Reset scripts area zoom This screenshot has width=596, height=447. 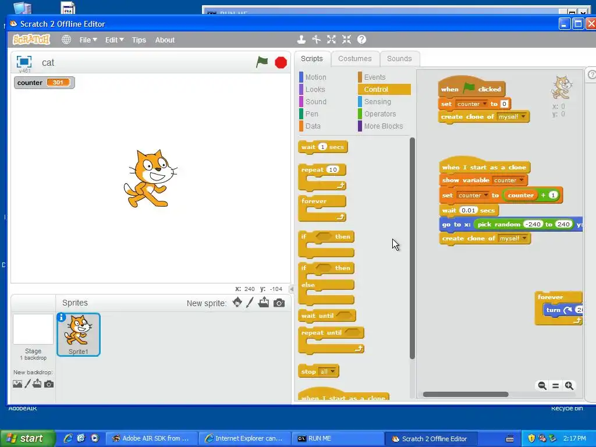(555, 386)
